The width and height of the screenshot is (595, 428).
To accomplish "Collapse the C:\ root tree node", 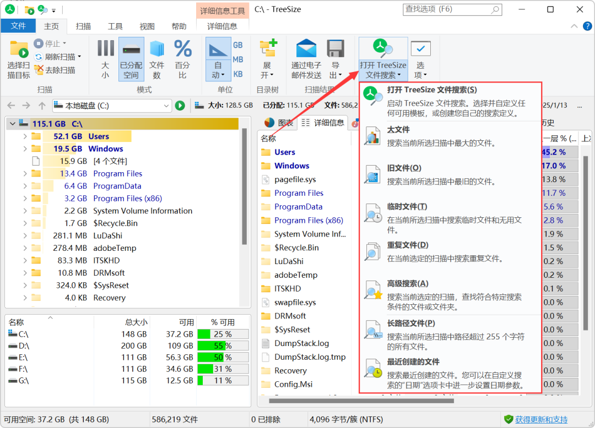I will point(13,124).
